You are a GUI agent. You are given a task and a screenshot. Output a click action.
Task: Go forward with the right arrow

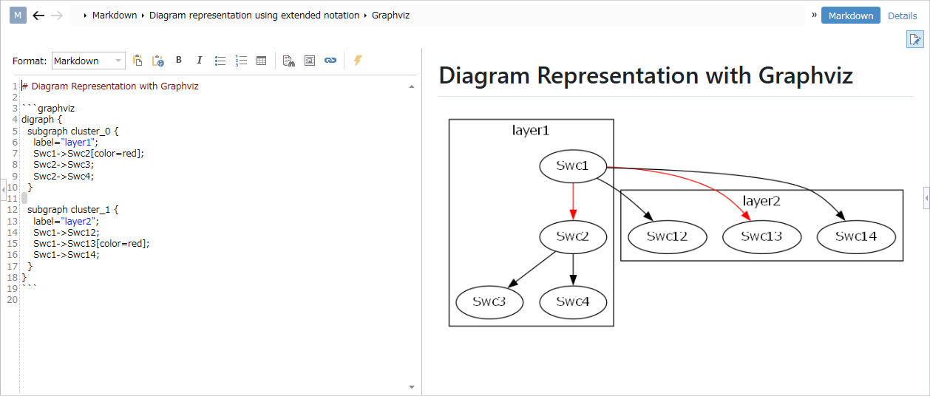(x=57, y=16)
